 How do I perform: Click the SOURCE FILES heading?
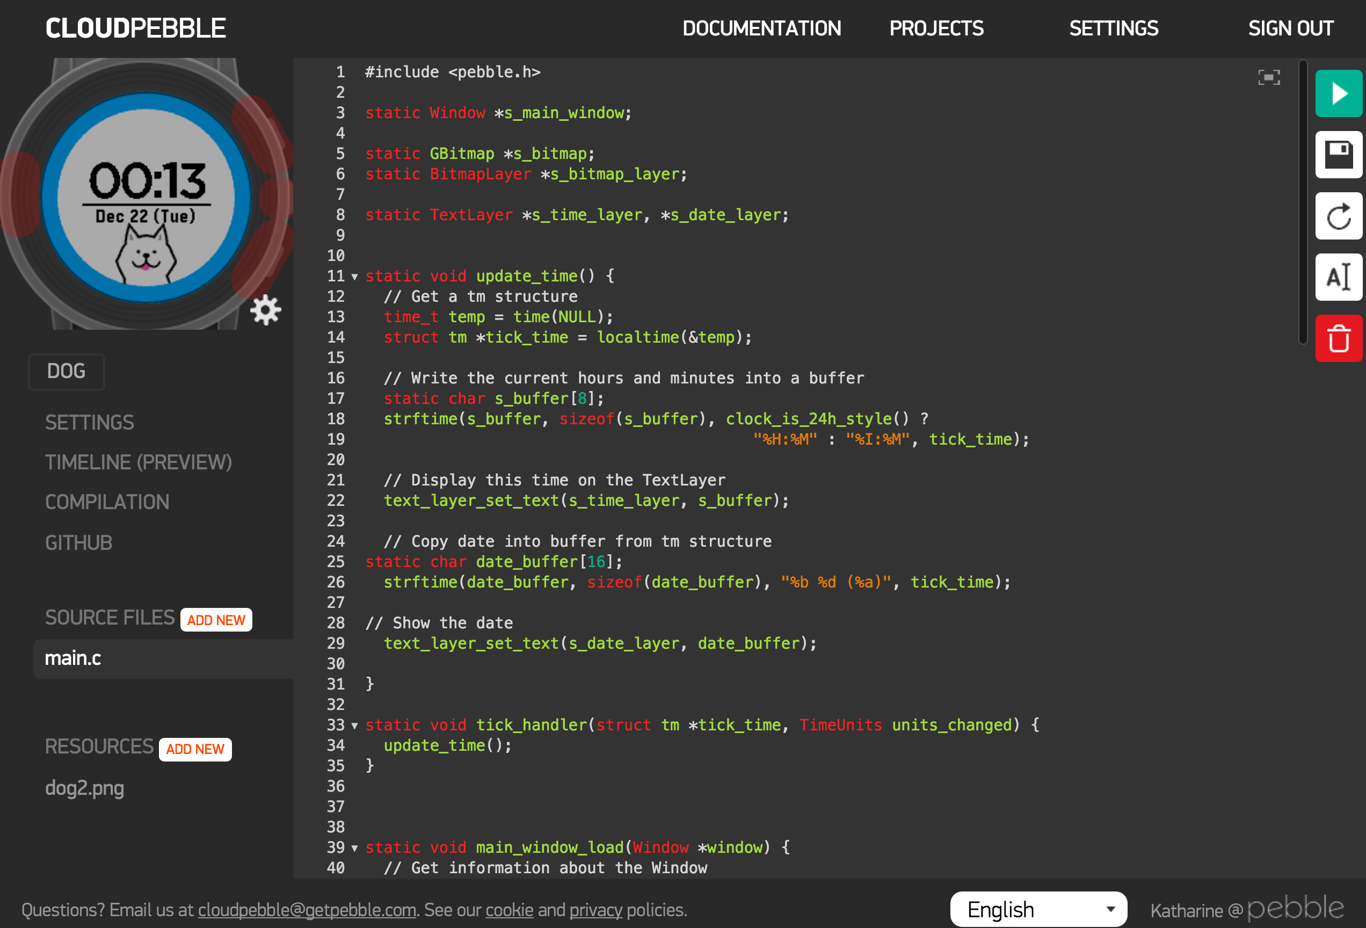110,618
